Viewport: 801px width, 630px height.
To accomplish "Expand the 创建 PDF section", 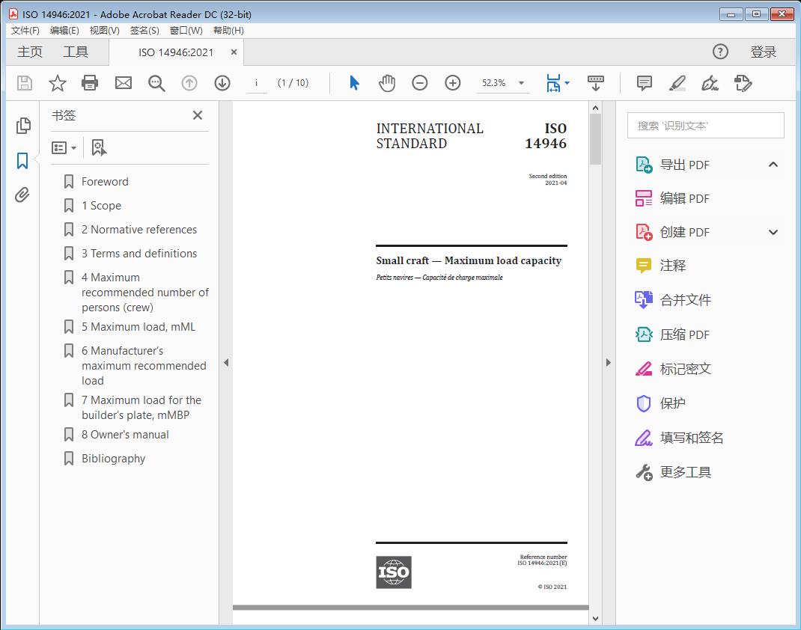I will click(x=773, y=232).
